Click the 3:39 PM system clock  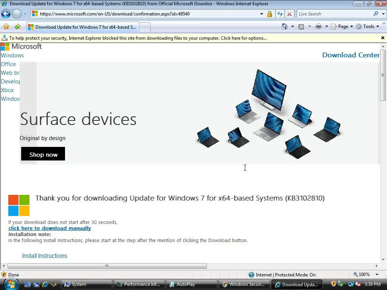pyautogui.click(x=372, y=284)
